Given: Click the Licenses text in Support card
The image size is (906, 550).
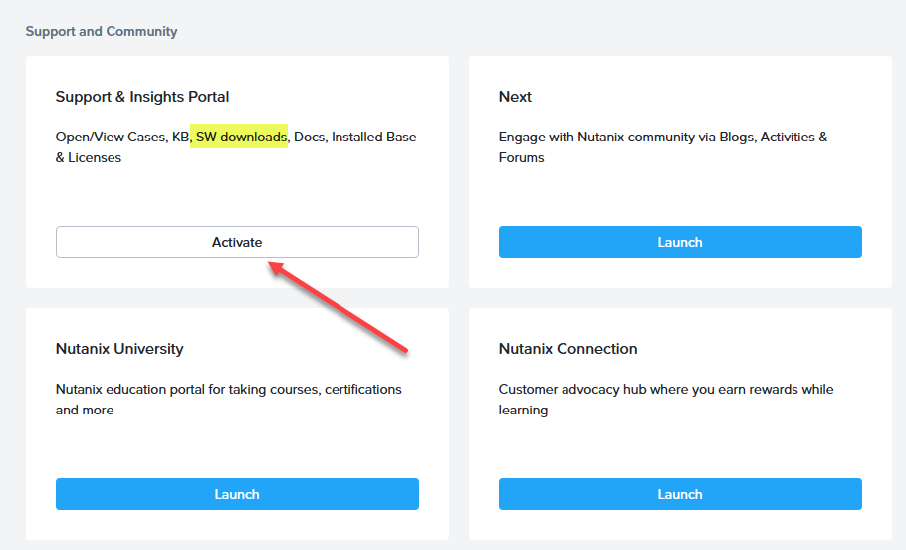Looking at the screenshot, I should 95,157.
